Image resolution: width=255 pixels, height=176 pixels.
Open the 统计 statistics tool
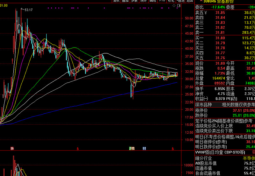144,1
